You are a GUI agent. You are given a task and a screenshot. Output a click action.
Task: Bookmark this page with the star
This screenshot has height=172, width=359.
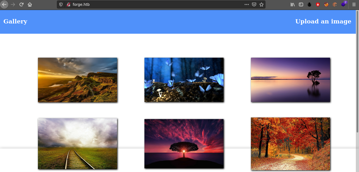[x=261, y=4]
